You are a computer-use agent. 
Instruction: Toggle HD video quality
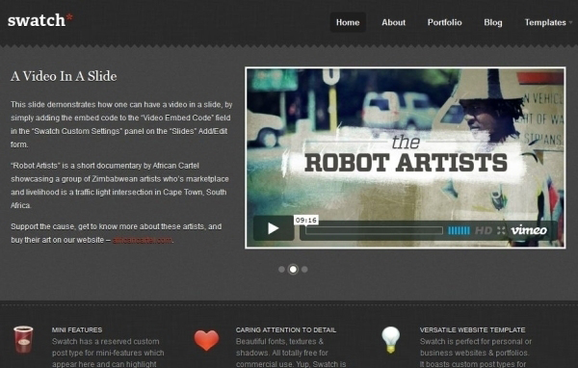[484, 230]
